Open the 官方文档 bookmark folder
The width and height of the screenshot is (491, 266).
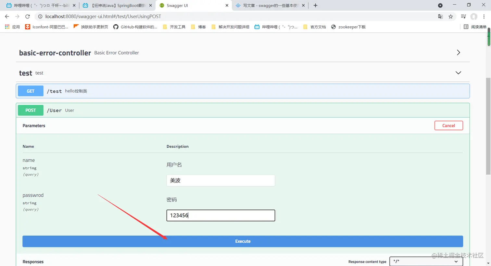click(x=314, y=27)
